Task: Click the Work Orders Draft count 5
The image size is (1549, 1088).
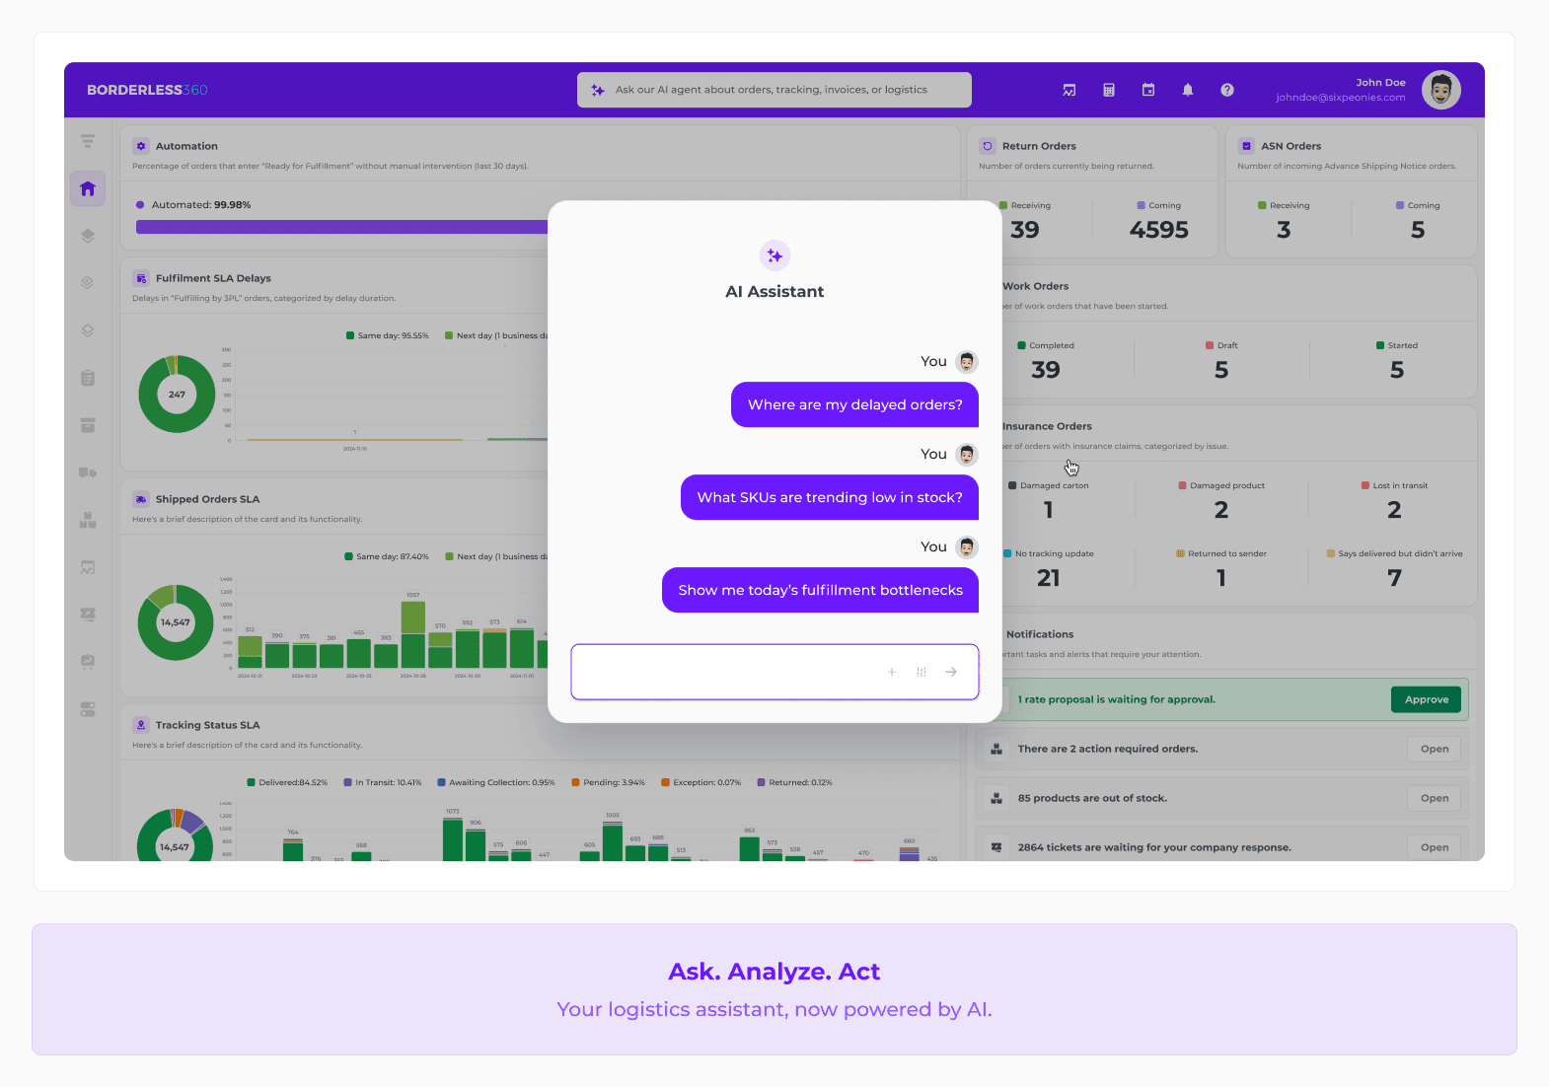Action: tap(1221, 370)
